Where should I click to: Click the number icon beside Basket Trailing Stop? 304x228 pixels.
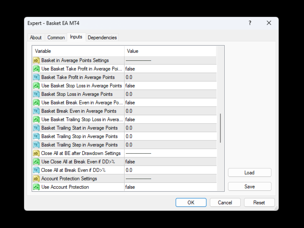click(36, 136)
